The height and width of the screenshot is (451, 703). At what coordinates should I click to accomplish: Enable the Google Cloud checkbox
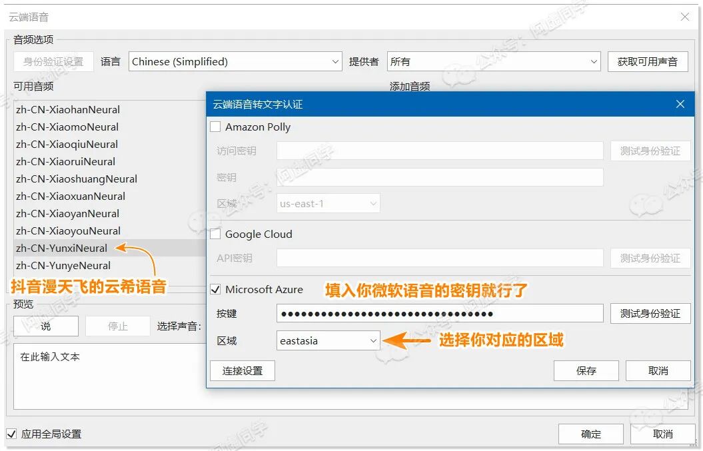click(x=215, y=234)
